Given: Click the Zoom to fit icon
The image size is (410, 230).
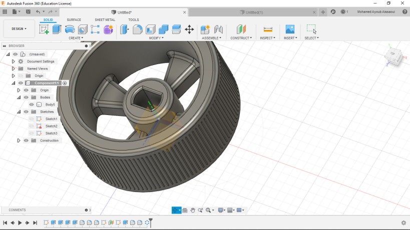Looking at the screenshot, I should (208, 210).
